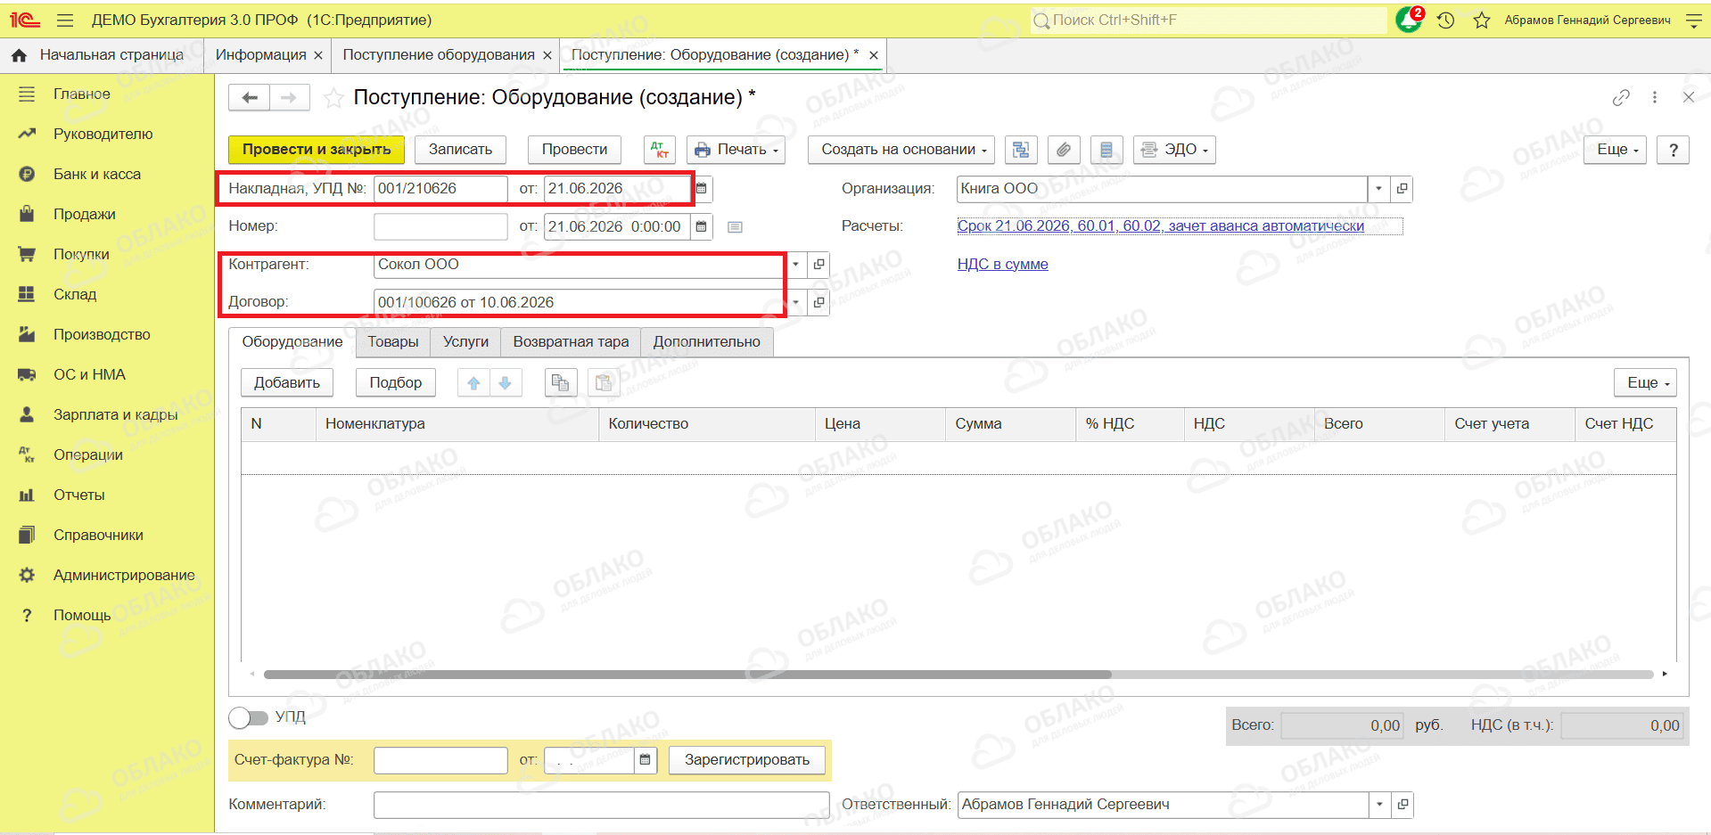Screen dimensions: 1711x835
Task: Open the table Еще menu
Action: (1646, 383)
